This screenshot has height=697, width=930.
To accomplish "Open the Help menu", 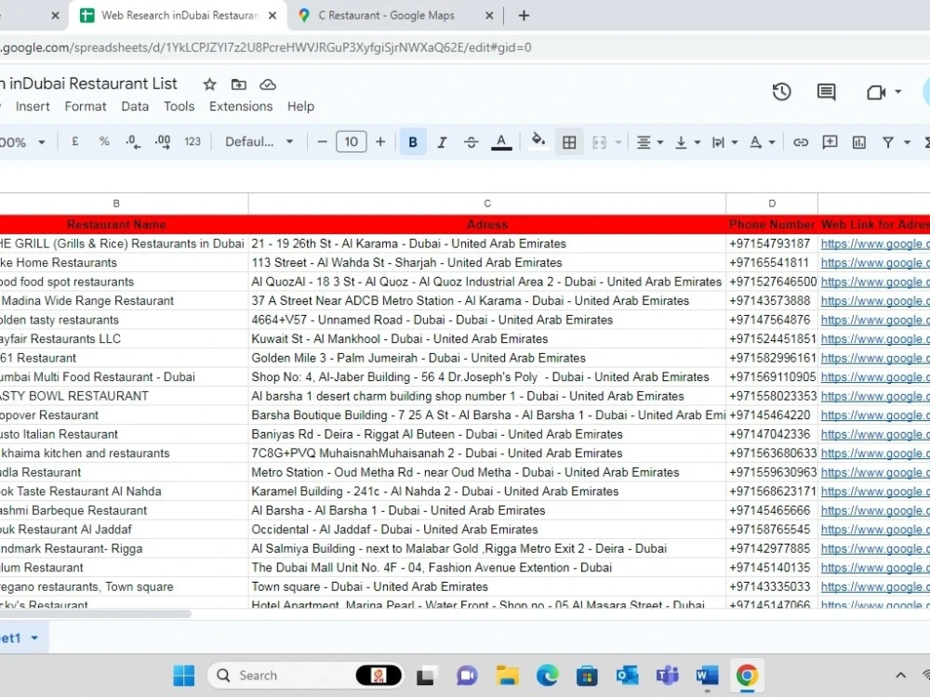I will (300, 106).
